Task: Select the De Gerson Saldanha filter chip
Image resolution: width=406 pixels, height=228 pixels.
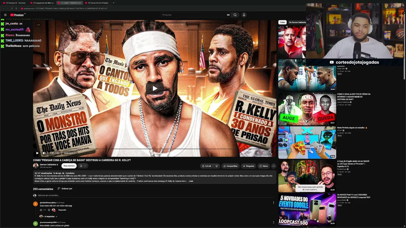Action: click(297, 22)
